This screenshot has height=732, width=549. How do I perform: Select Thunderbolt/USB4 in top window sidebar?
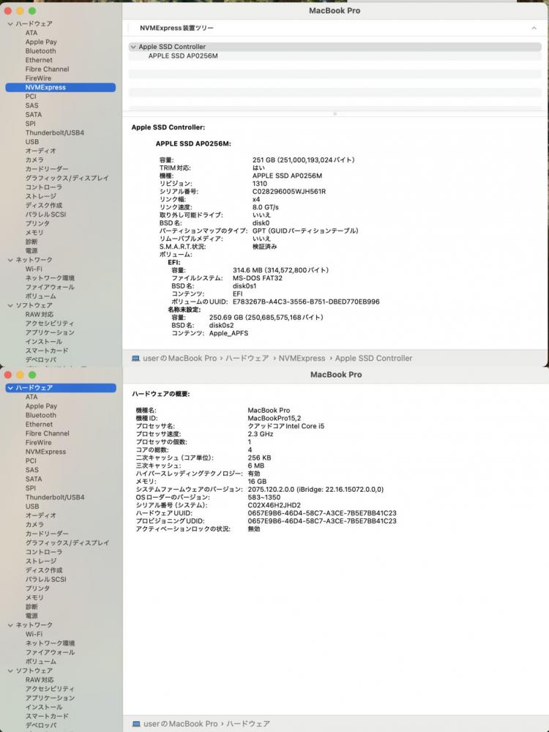pos(55,133)
